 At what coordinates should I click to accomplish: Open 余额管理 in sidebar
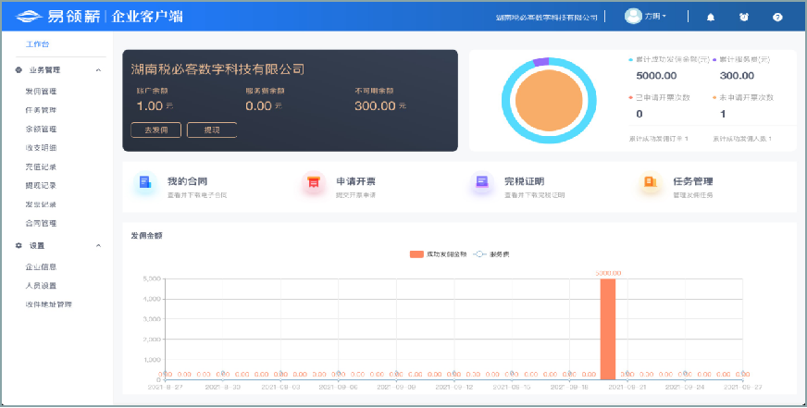(x=41, y=130)
